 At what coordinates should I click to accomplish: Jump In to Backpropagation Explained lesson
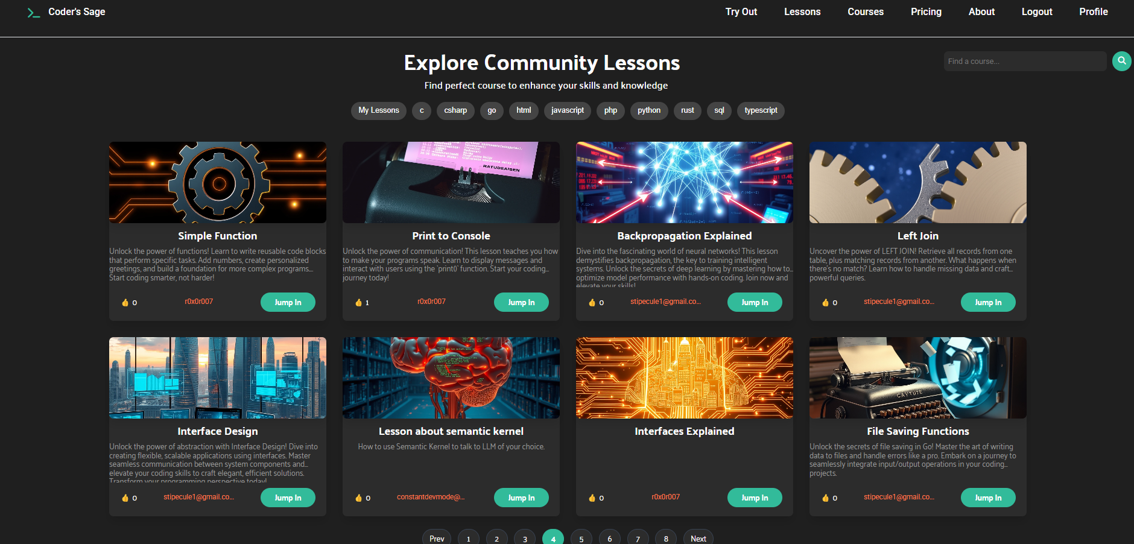[x=755, y=302]
